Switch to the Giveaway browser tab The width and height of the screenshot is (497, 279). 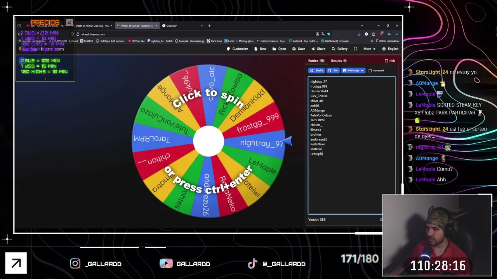(182, 26)
